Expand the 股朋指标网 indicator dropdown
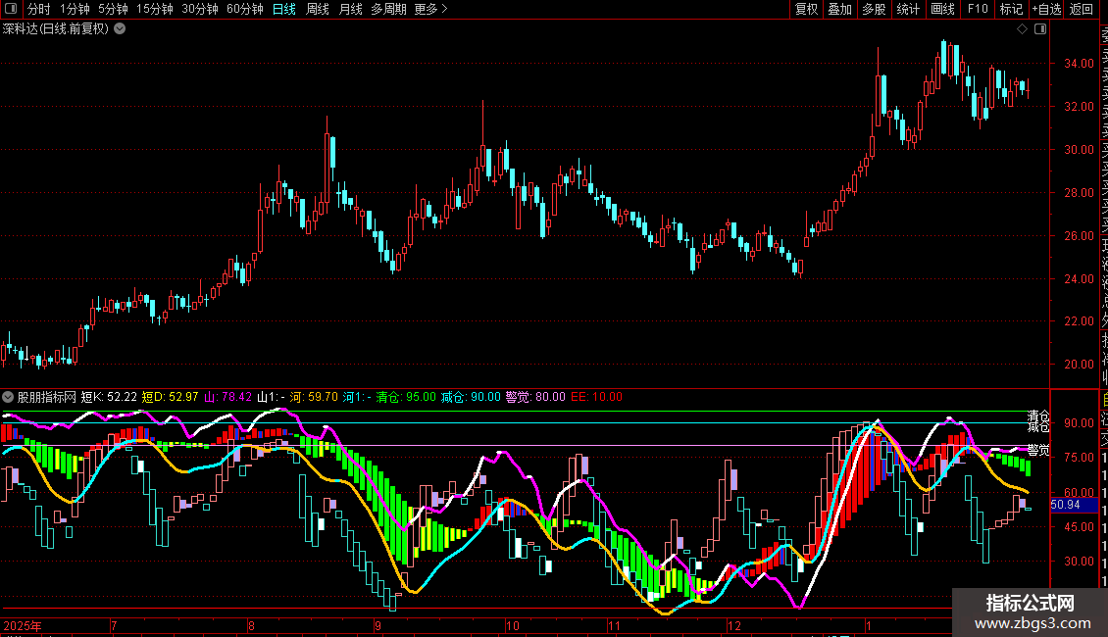This screenshot has width=1108, height=637. (x=9, y=397)
